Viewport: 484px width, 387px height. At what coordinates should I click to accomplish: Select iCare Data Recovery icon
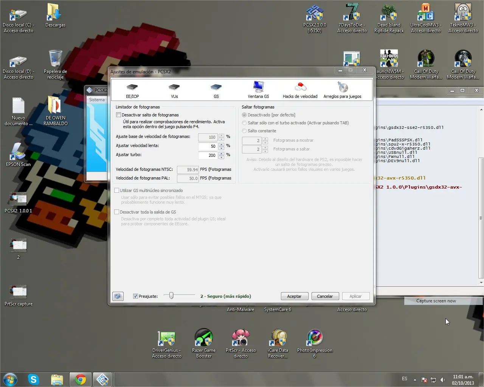(278, 344)
